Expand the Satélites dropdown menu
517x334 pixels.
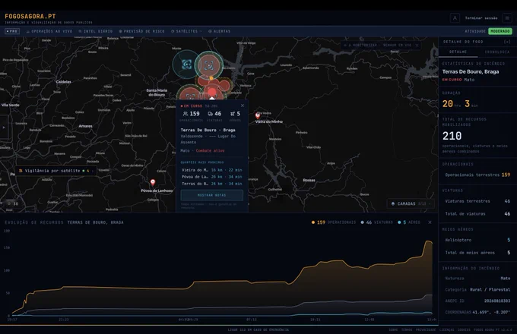[x=186, y=31]
